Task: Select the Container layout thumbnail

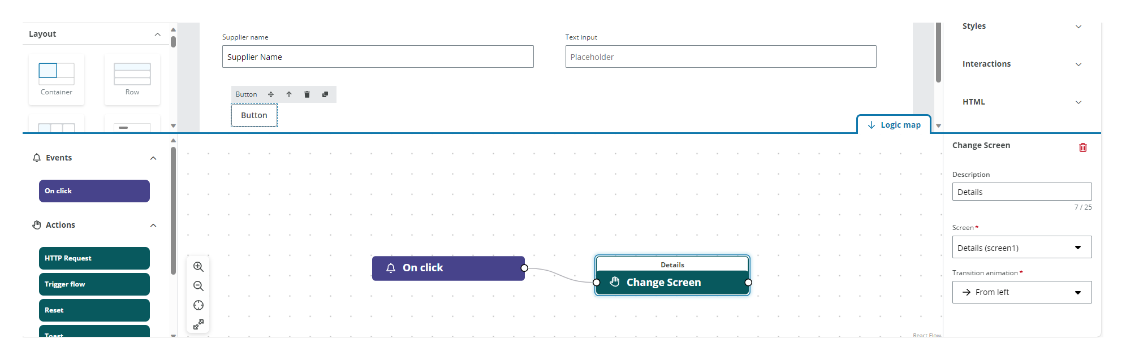Action: [x=57, y=79]
